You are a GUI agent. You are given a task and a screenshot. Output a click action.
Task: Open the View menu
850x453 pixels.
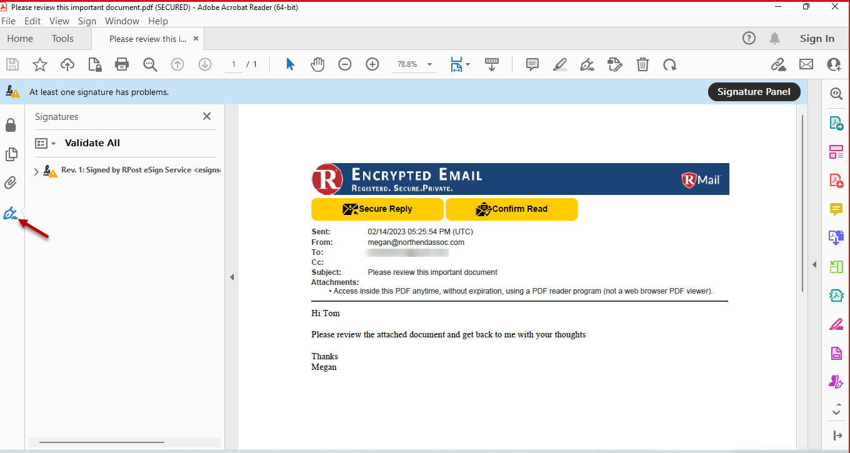[x=59, y=21]
